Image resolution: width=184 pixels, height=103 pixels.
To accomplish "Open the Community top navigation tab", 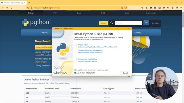I will [151, 13].
